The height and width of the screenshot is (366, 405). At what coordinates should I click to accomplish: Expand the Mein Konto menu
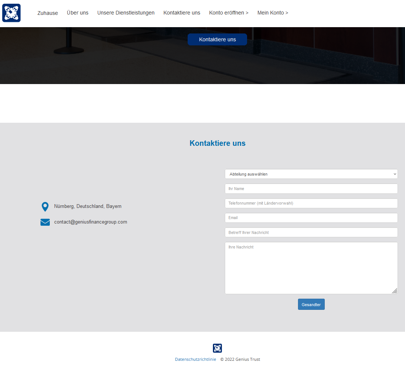click(272, 13)
